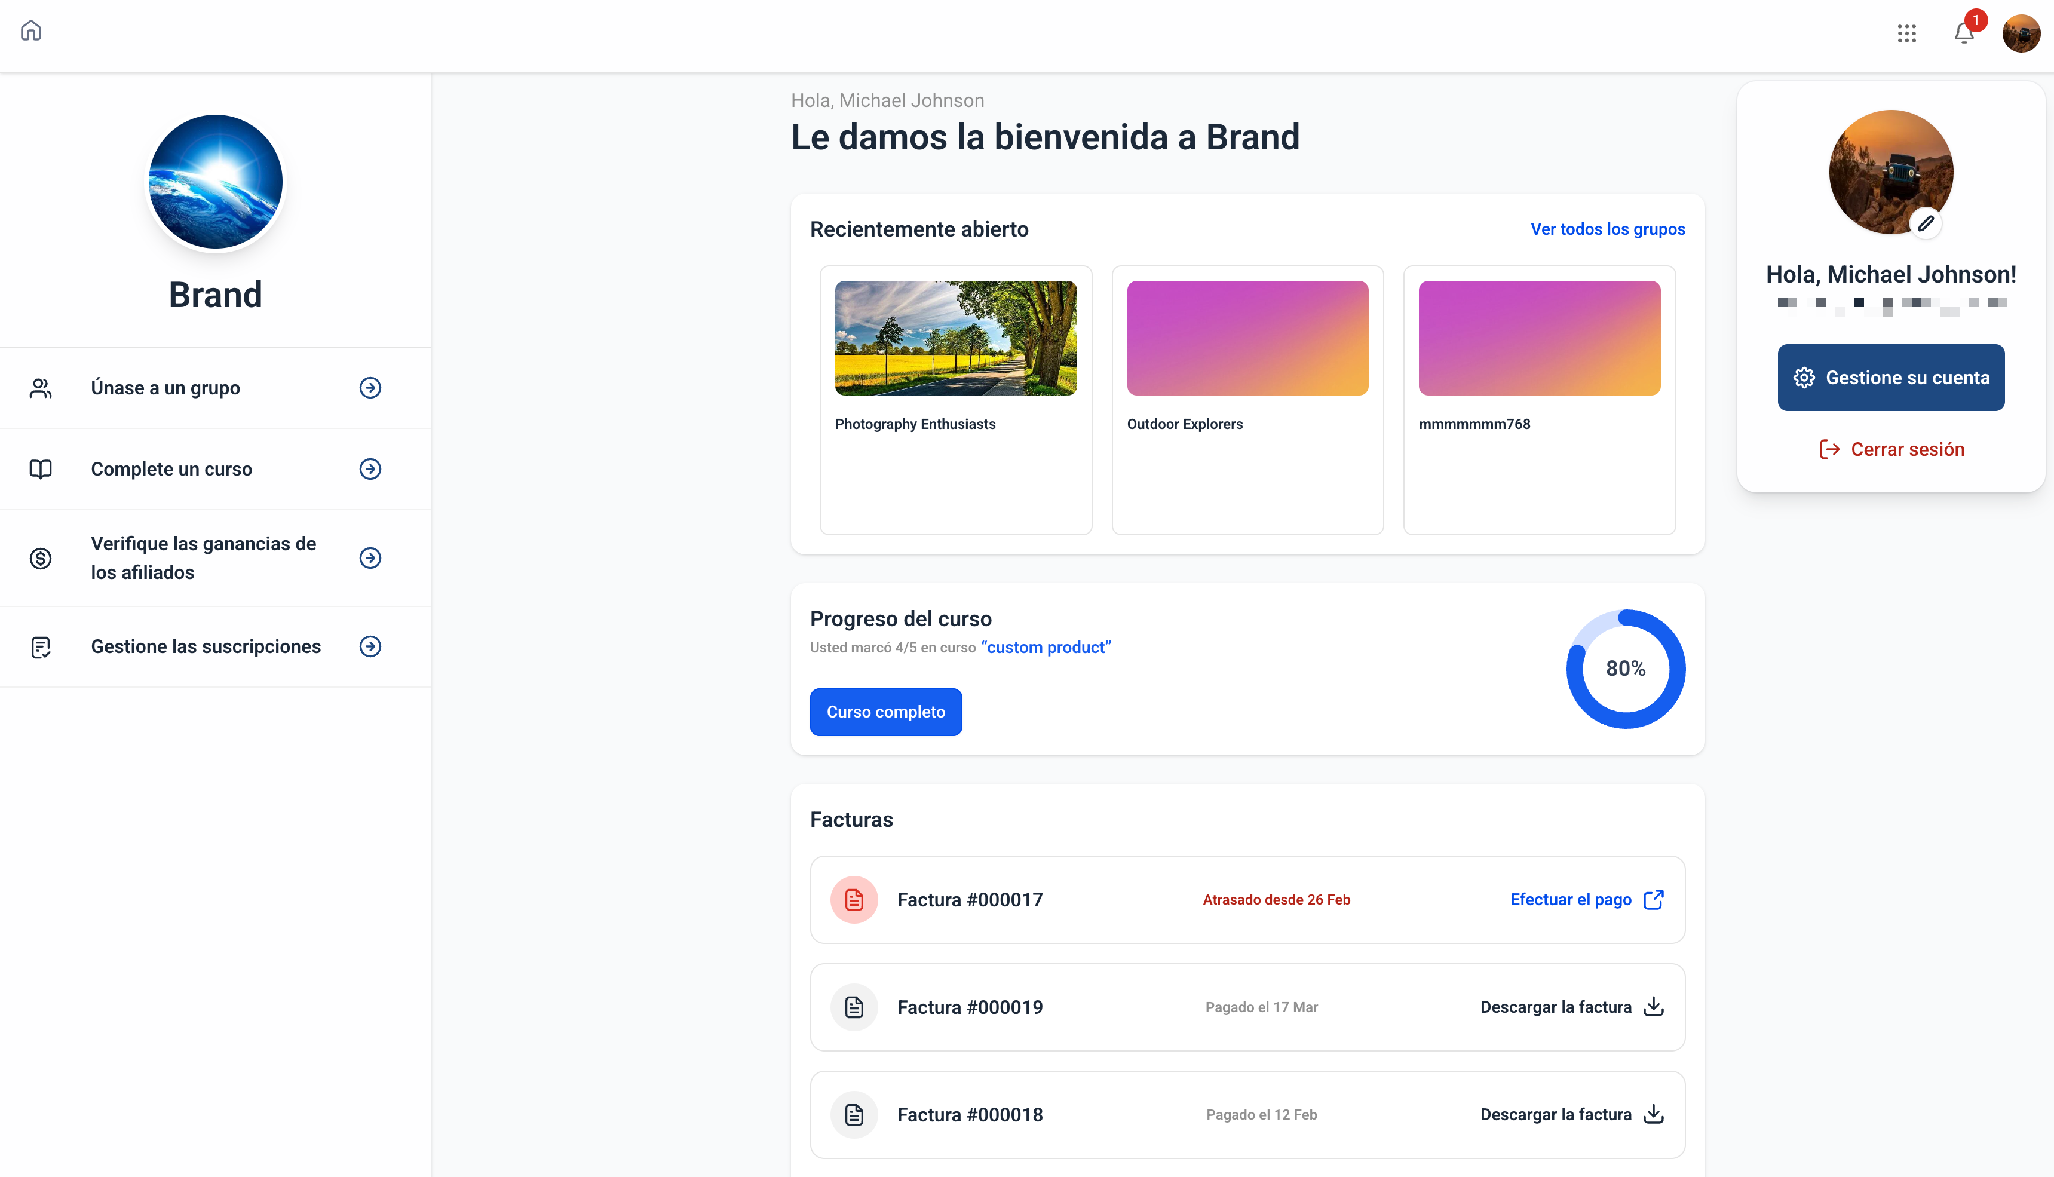Click Cerrar sesión to log out
The image size is (2054, 1177).
point(1891,449)
